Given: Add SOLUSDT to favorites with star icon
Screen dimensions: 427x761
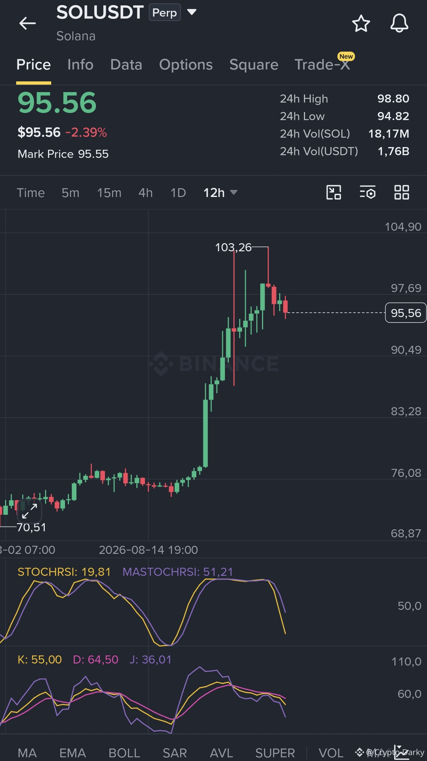Looking at the screenshot, I should pos(361,23).
